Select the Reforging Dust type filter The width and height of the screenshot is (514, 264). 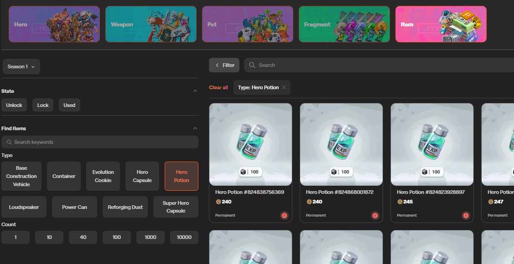pos(125,207)
